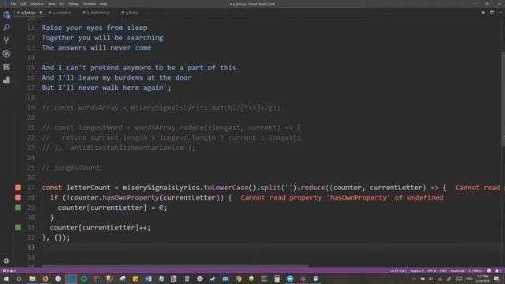Click the feedback smiley in status bar

489,271
